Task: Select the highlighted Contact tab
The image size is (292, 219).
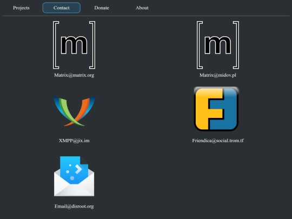Action: pyautogui.click(x=62, y=8)
